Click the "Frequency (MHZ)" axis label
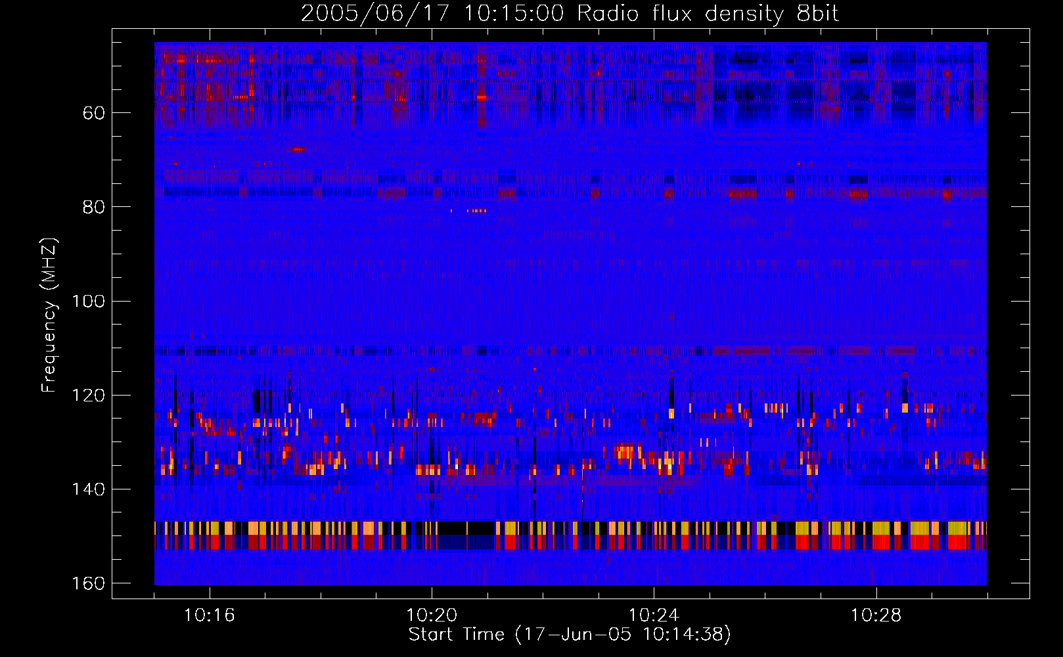 (49, 315)
